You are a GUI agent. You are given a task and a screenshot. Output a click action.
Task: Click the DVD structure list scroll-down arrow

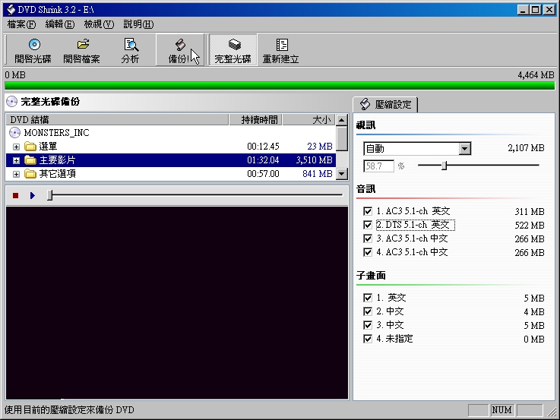tap(342, 174)
